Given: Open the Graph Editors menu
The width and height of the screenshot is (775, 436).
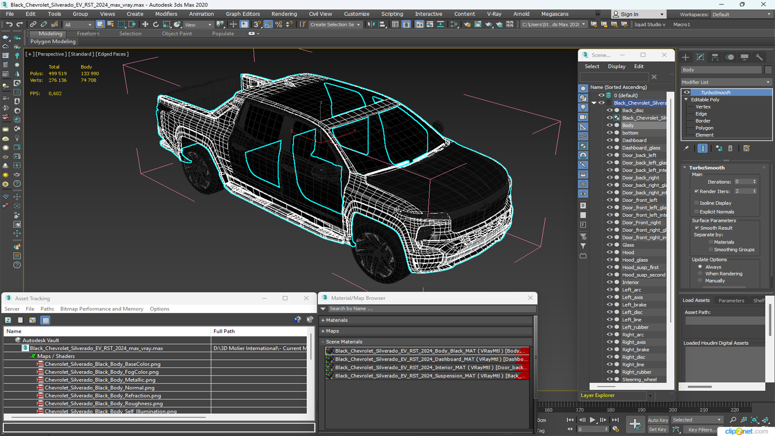Looking at the screenshot, I should [243, 14].
